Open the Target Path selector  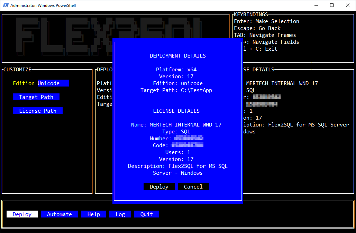(x=36, y=97)
